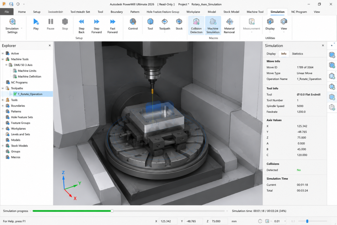Stop the simulation
The image size is (337, 225).
[65, 24]
